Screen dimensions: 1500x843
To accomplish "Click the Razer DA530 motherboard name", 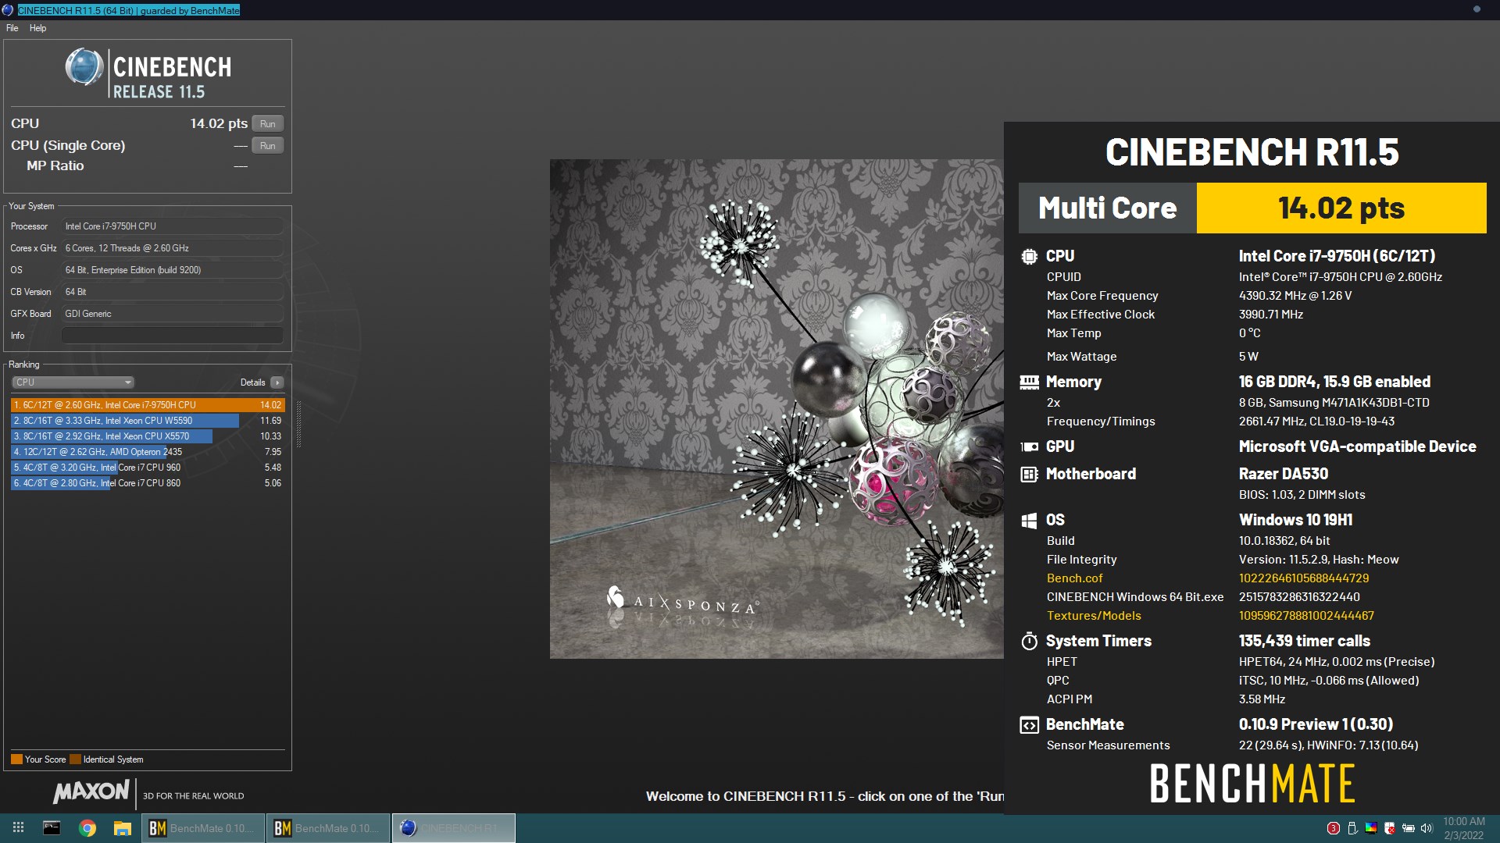I will pyautogui.click(x=1283, y=474).
